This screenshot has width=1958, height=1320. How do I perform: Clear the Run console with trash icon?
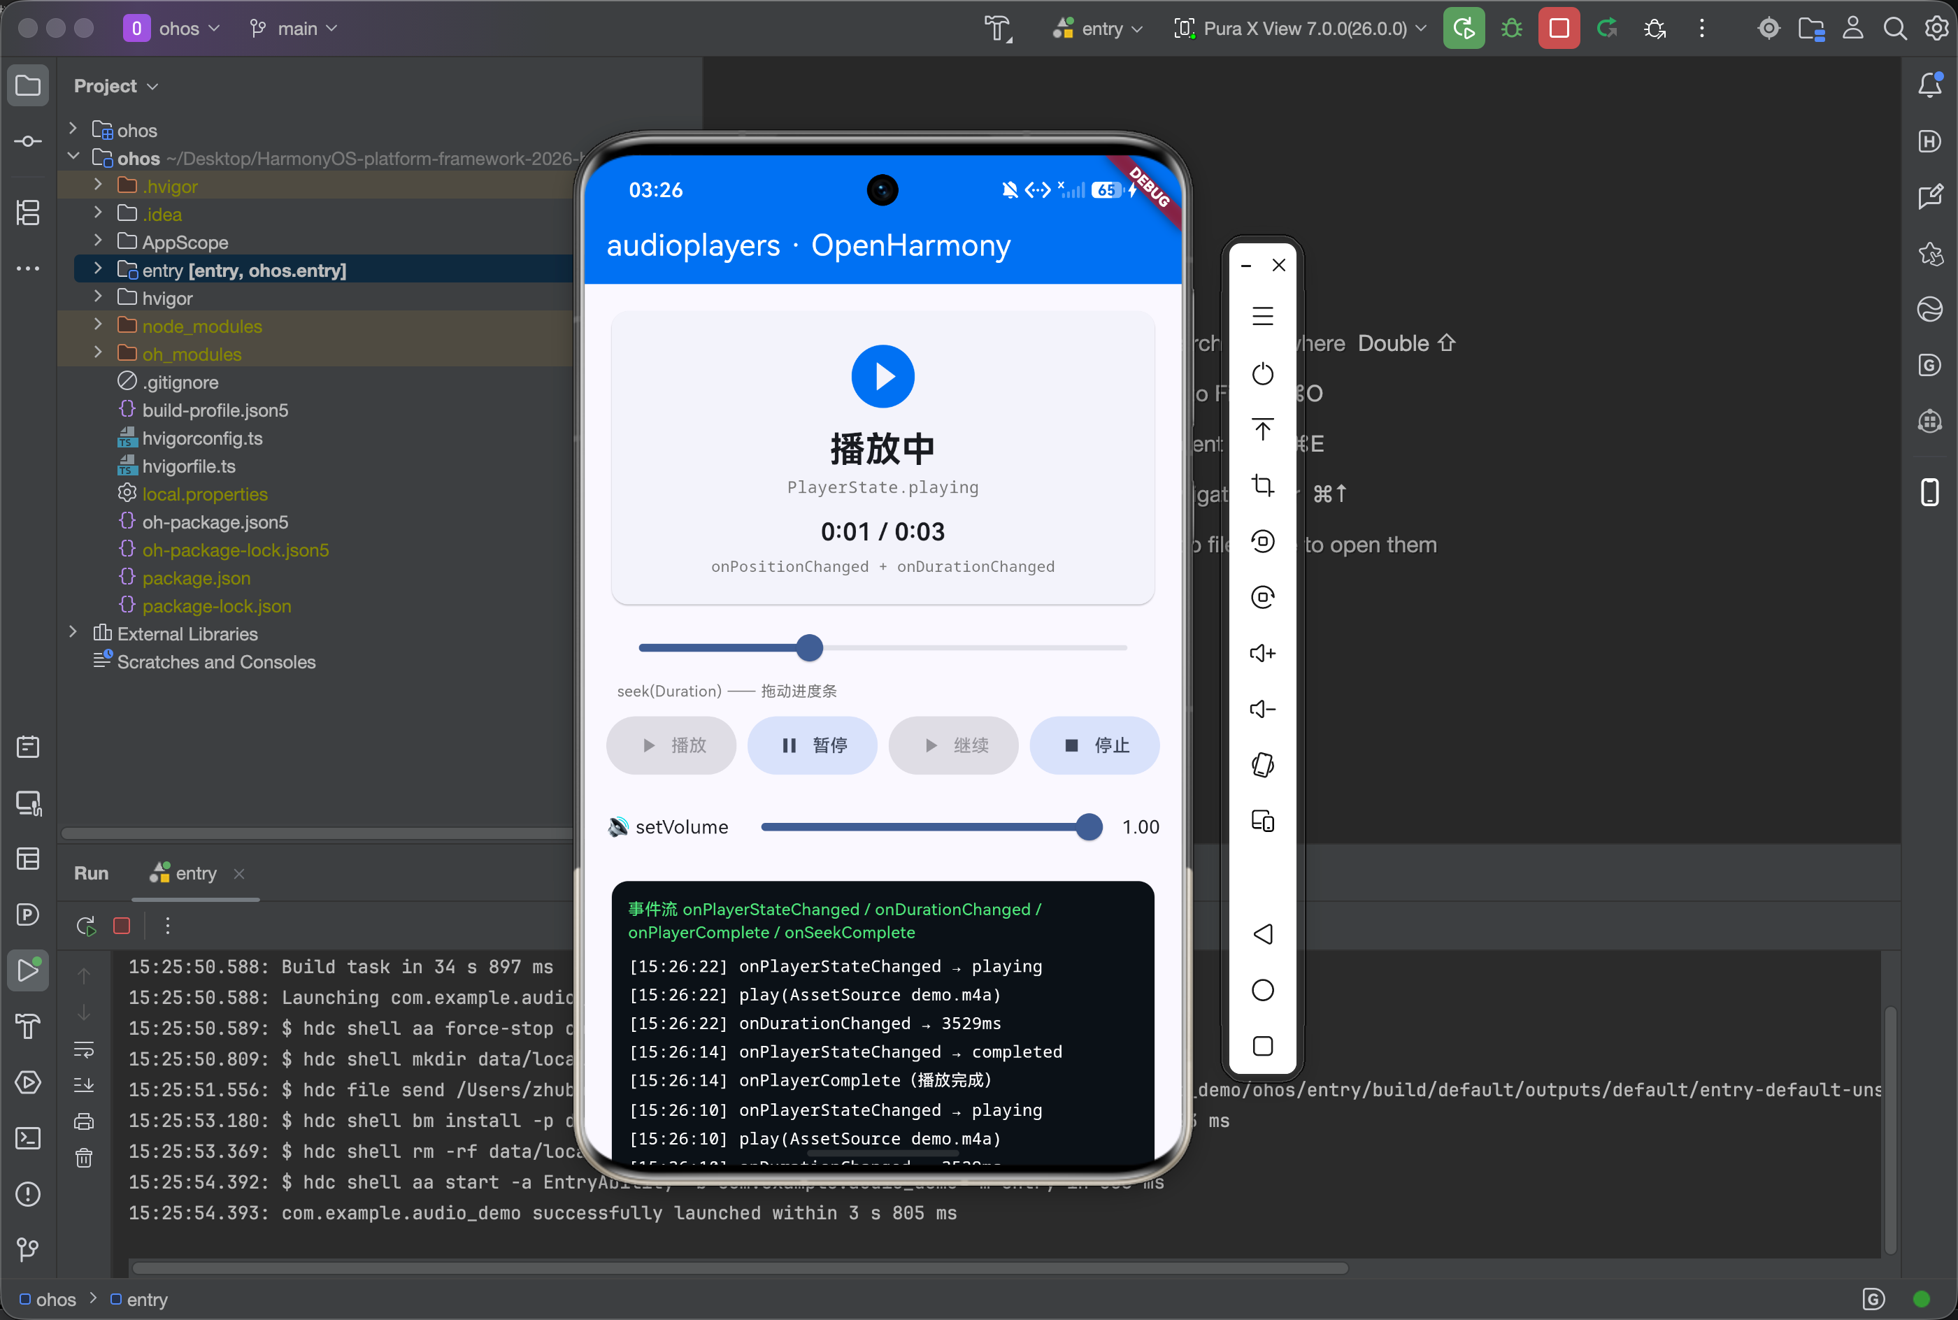tap(84, 1158)
